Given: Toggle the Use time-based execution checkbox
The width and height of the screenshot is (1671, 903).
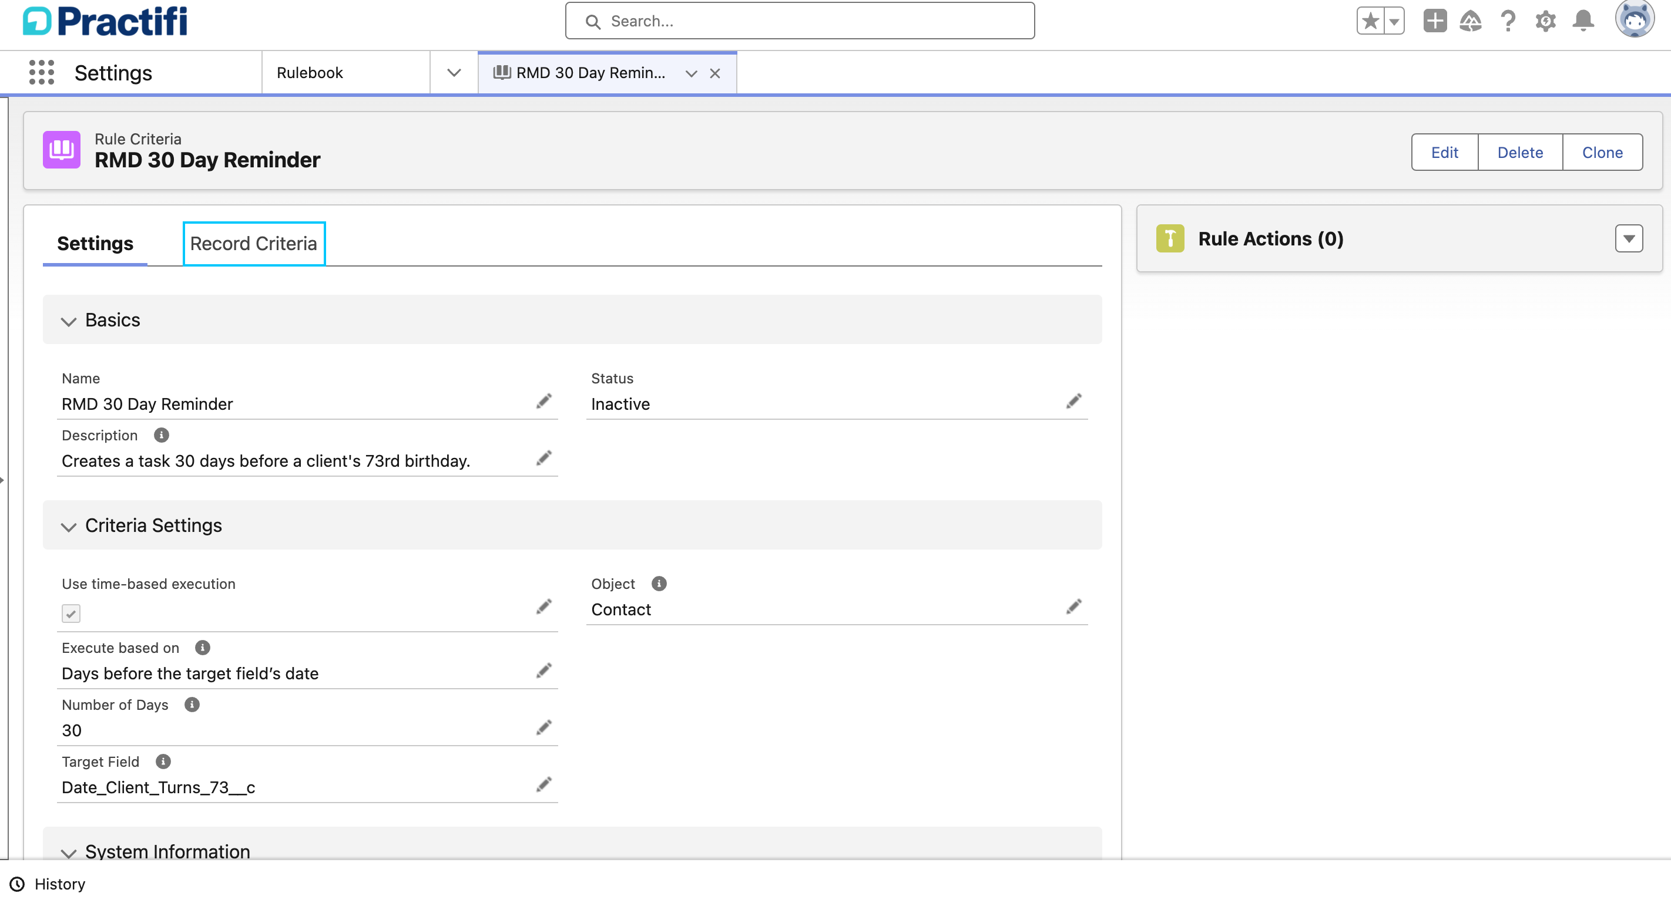Looking at the screenshot, I should click(x=71, y=613).
